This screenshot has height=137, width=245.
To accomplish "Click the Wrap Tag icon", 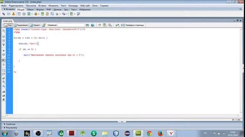I will click(3, 78).
